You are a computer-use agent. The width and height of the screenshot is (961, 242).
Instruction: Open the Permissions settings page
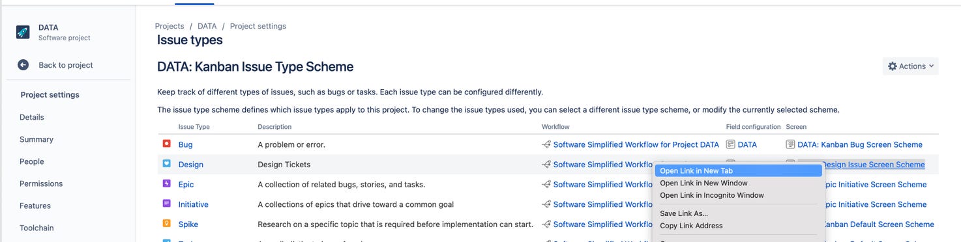click(x=41, y=183)
